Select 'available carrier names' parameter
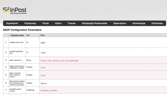The image size is (167, 95). point(15,90)
